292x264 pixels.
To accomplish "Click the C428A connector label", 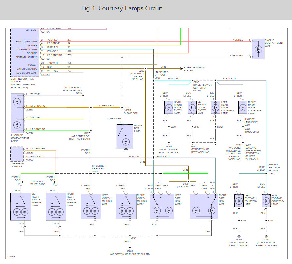I will pyautogui.click(x=29, y=110).
